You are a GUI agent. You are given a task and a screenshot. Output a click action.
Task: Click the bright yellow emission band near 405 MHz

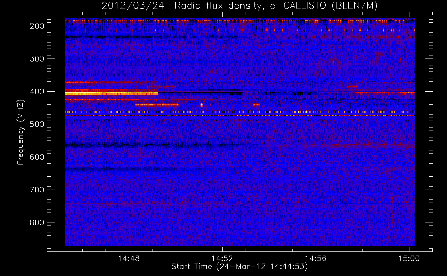tap(111, 94)
